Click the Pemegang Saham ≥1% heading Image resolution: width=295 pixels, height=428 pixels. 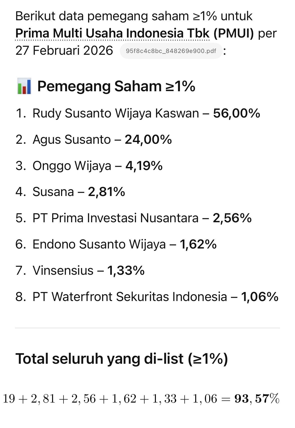116,86
